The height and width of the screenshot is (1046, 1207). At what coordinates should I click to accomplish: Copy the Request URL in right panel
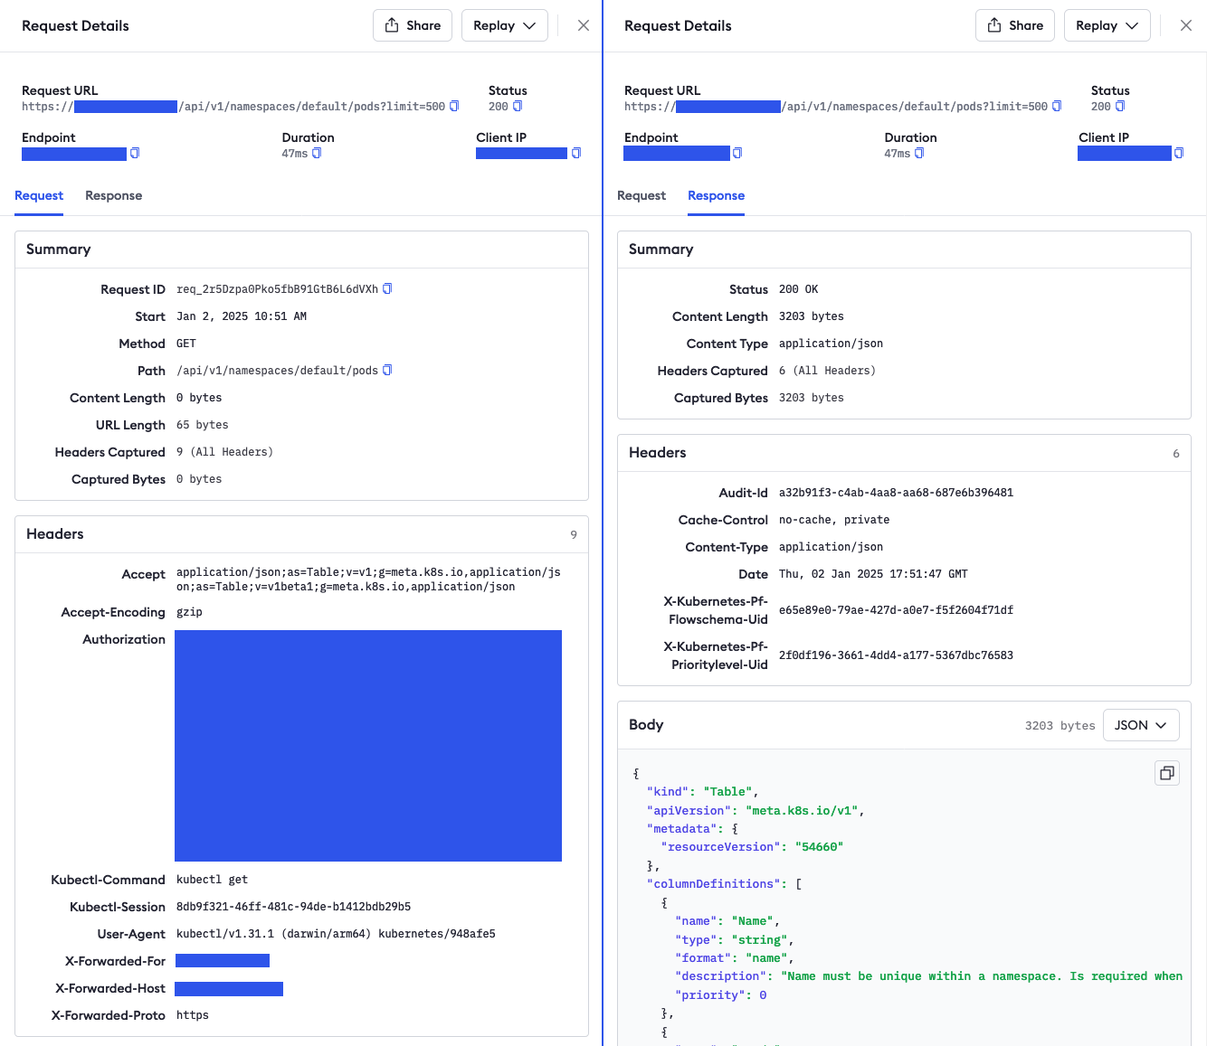point(1057,107)
